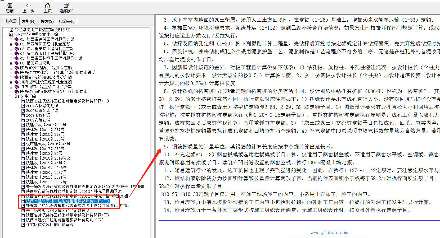
Task: Switch to the 搜索(S) tab
Action: point(47,21)
